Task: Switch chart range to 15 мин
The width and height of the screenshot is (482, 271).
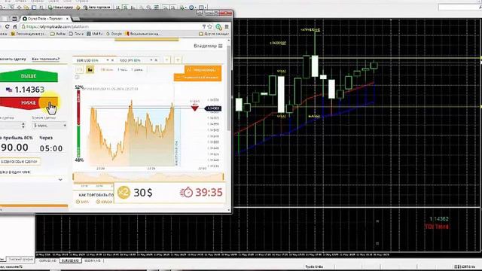Action: click(107, 70)
